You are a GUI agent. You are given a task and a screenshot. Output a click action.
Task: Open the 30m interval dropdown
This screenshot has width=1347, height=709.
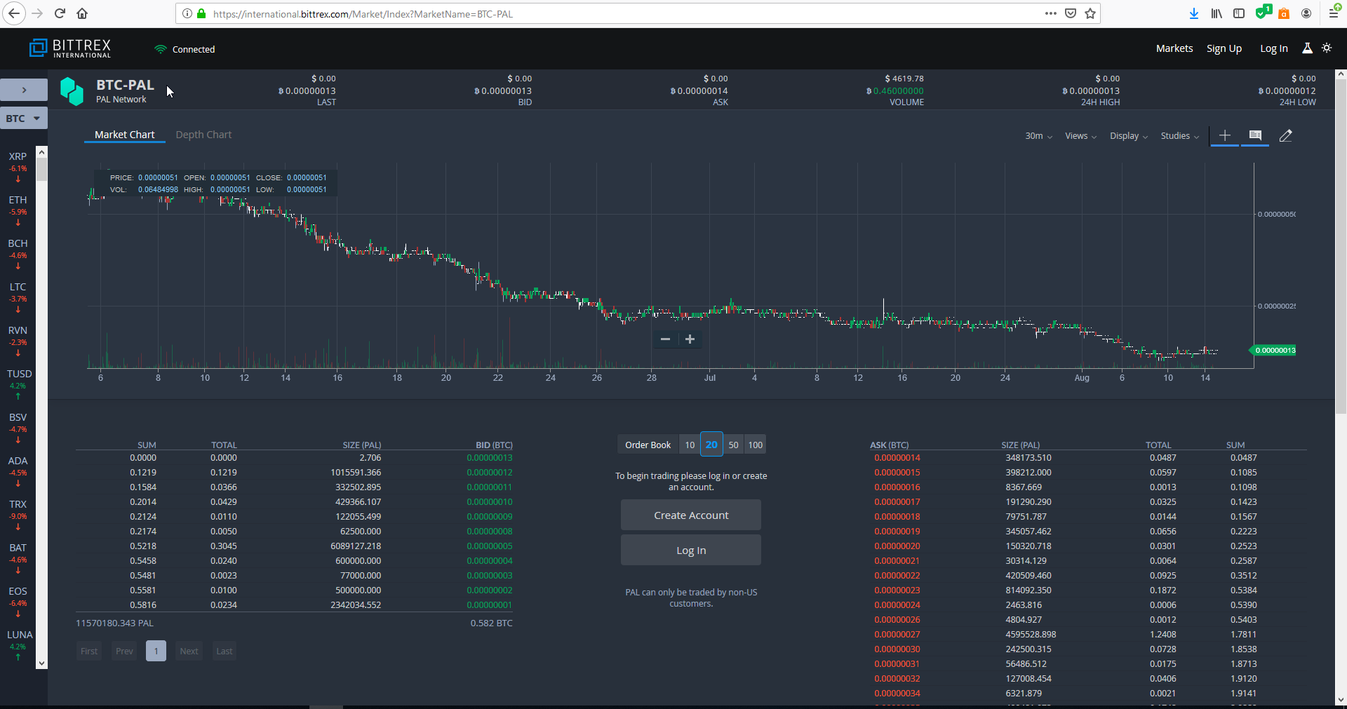tap(1038, 136)
